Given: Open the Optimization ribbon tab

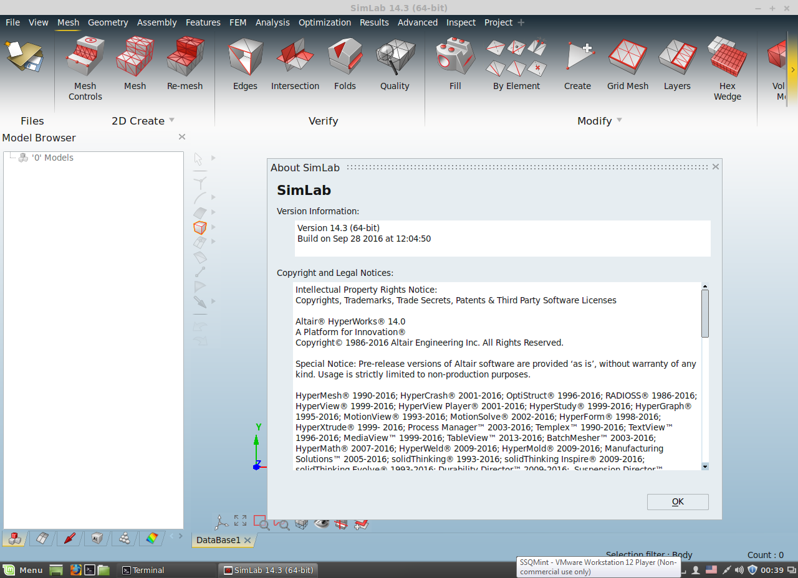Looking at the screenshot, I should [x=325, y=22].
